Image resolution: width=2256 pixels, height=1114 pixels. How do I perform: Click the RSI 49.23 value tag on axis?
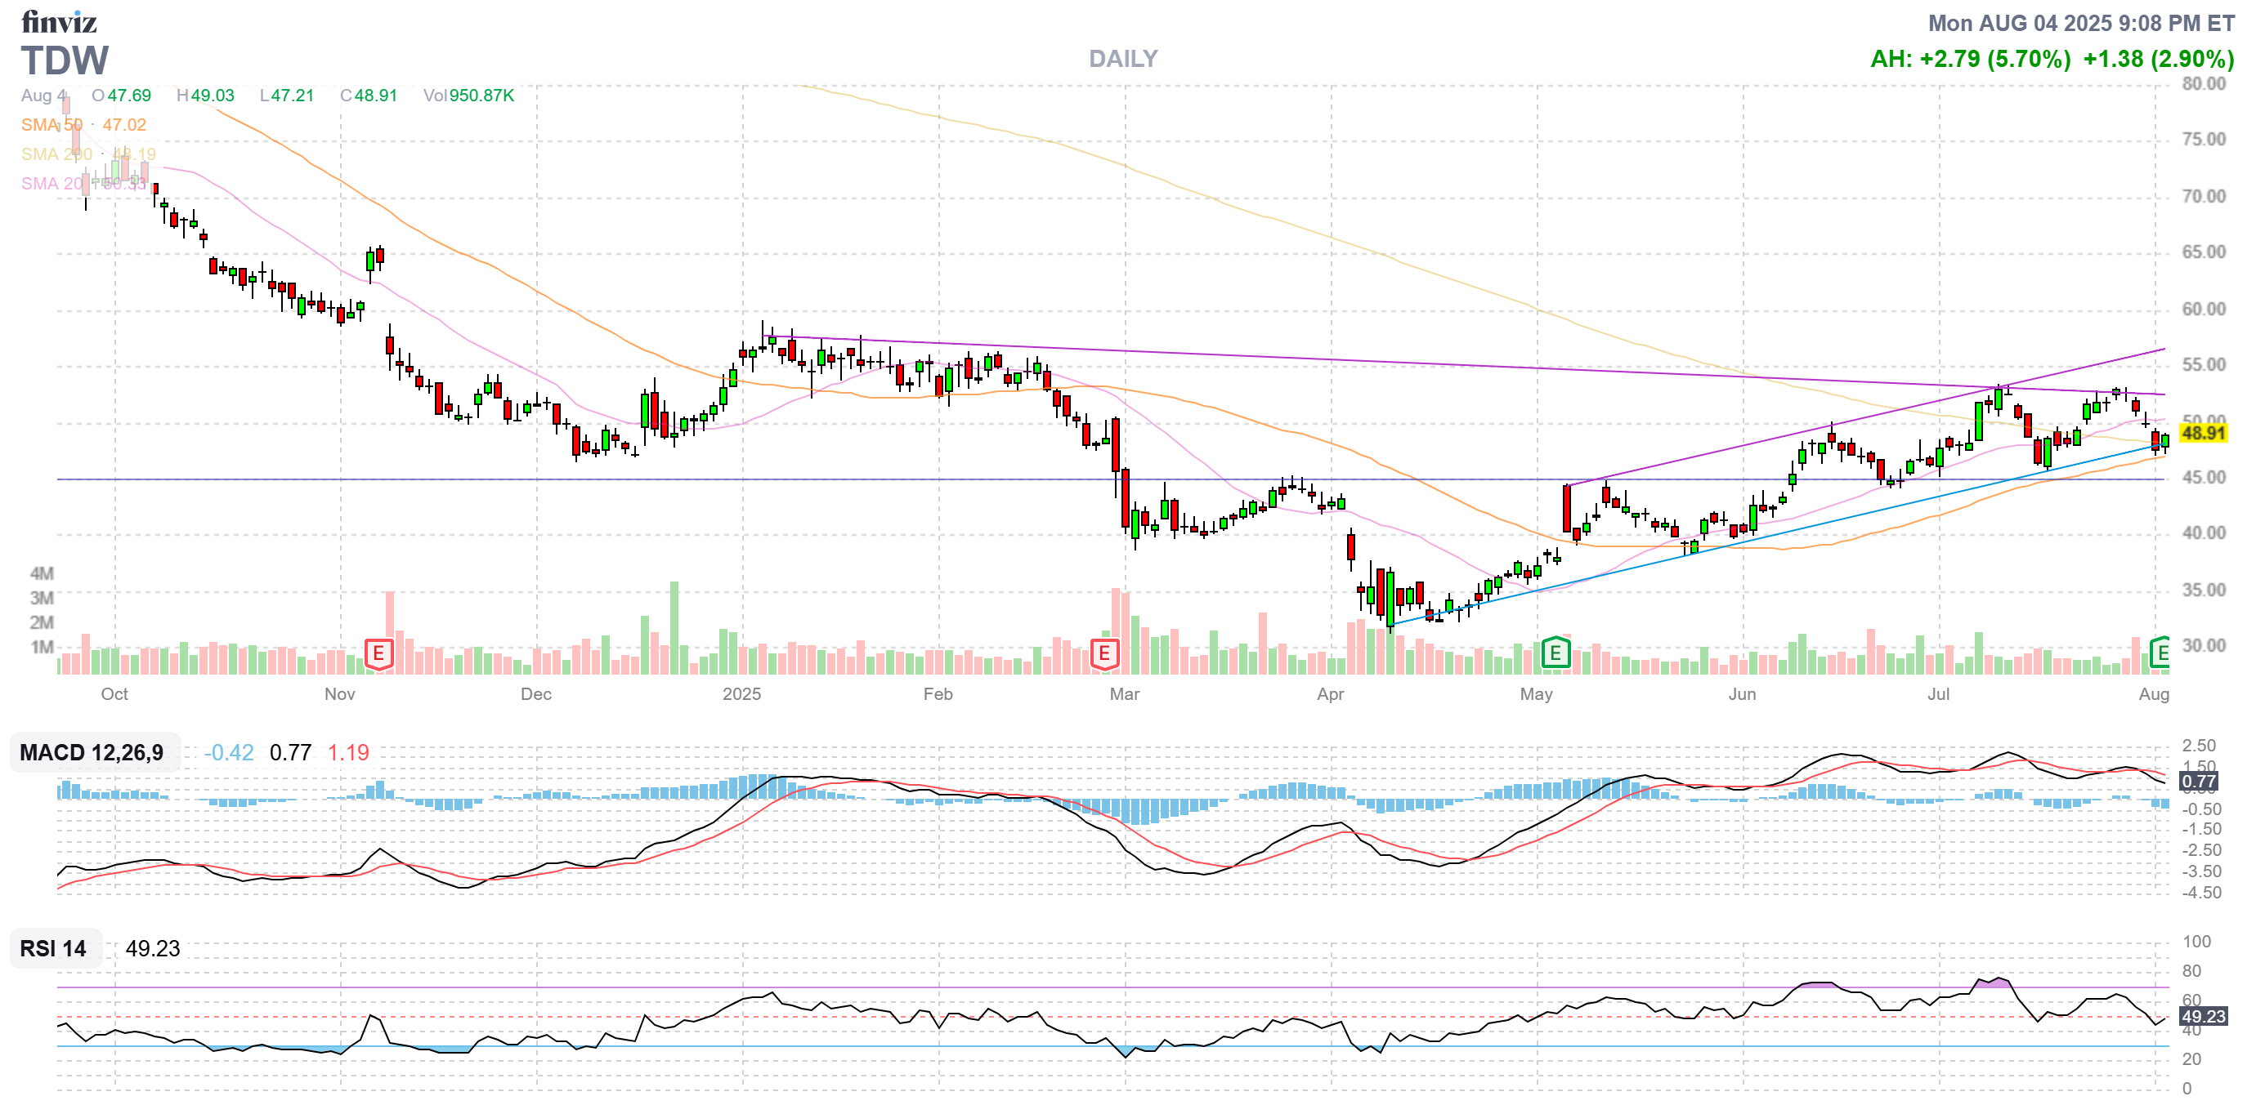pos(2203,1016)
